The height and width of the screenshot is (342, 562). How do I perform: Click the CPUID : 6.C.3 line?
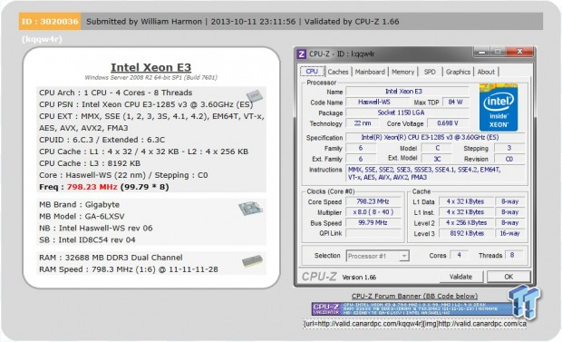coord(102,140)
